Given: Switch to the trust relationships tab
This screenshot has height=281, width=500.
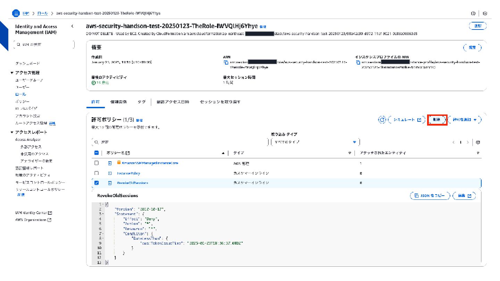Looking at the screenshot, I should tap(118, 102).
